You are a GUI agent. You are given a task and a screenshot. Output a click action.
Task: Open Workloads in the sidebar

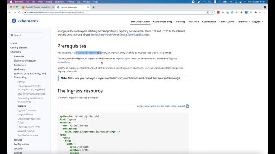tap(20, 69)
